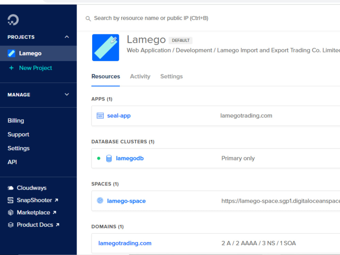
Task: Click the seal-app window icon
Action: pos(100,116)
